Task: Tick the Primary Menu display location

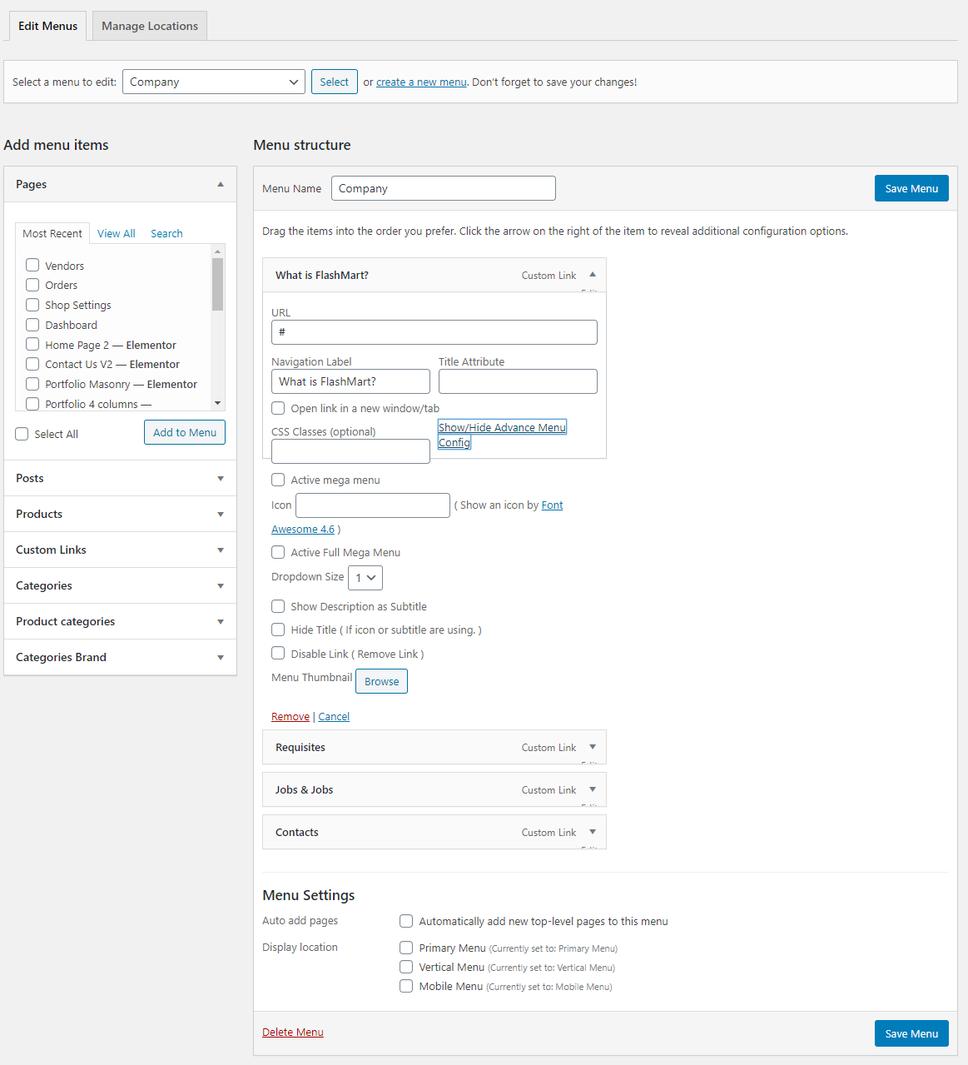Action: point(406,948)
